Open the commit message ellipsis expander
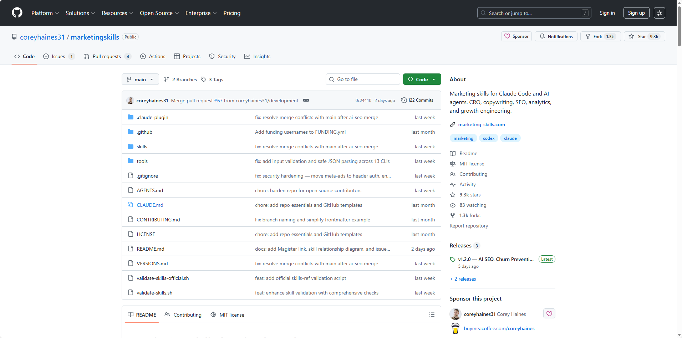Image resolution: width=682 pixels, height=338 pixels. click(306, 101)
